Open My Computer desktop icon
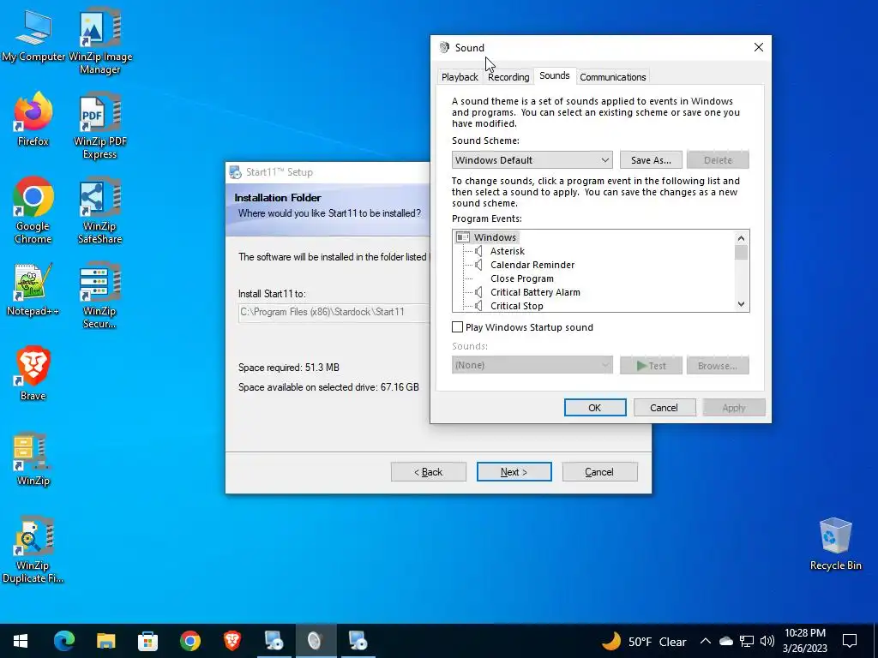This screenshot has height=658, width=878. pyautogui.click(x=33, y=34)
